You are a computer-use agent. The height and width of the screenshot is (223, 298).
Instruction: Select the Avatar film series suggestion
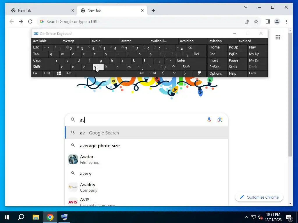(147, 159)
